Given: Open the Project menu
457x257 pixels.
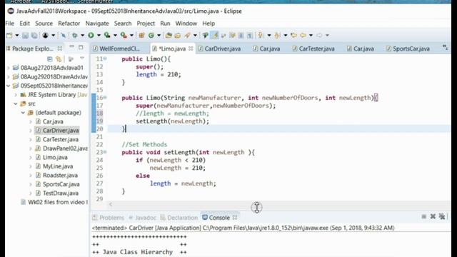Looking at the screenshot, I should tap(146, 24).
